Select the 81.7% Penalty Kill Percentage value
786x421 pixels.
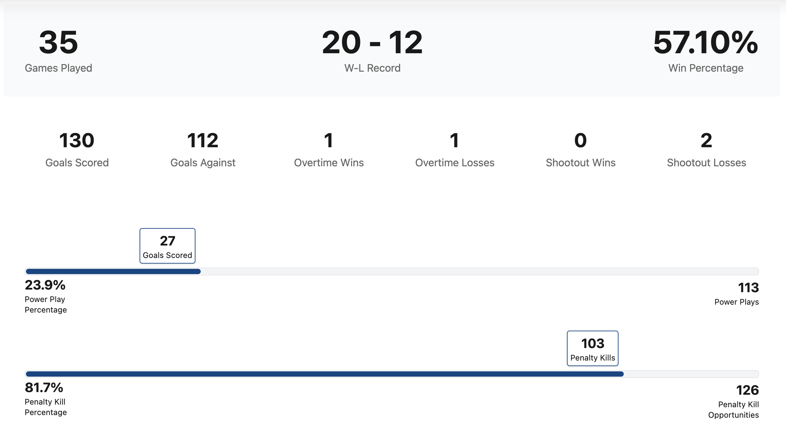pyautogui.click(x=44, y=388)
